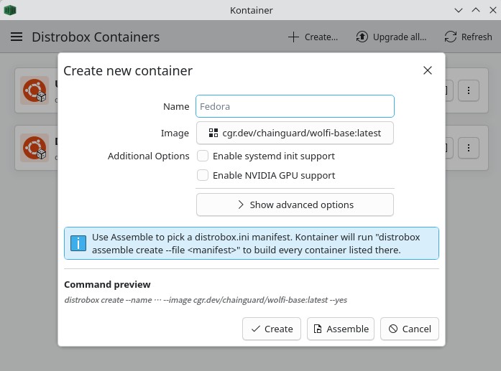Click the Assemble button
This screenshot has height=371, width=501.
point(341,329)
